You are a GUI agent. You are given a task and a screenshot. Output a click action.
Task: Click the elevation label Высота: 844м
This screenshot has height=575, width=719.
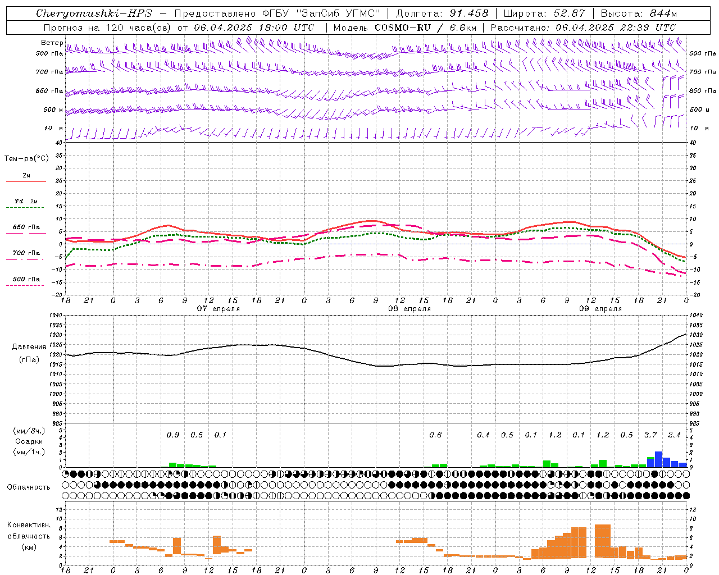pos(639,13)
